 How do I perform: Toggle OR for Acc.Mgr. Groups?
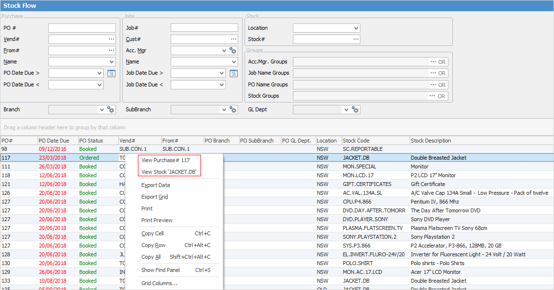(x=442, y=62)
